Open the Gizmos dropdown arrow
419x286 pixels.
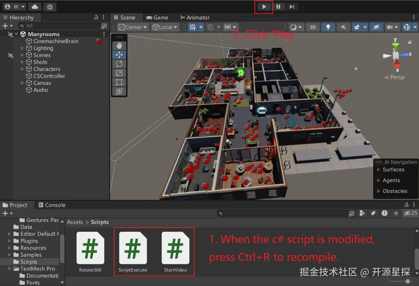(415, 27)
